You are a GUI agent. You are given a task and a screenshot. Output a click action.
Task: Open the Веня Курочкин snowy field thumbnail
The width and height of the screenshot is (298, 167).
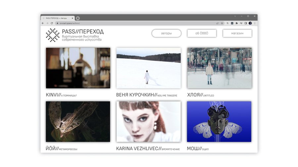click(149, 68)
